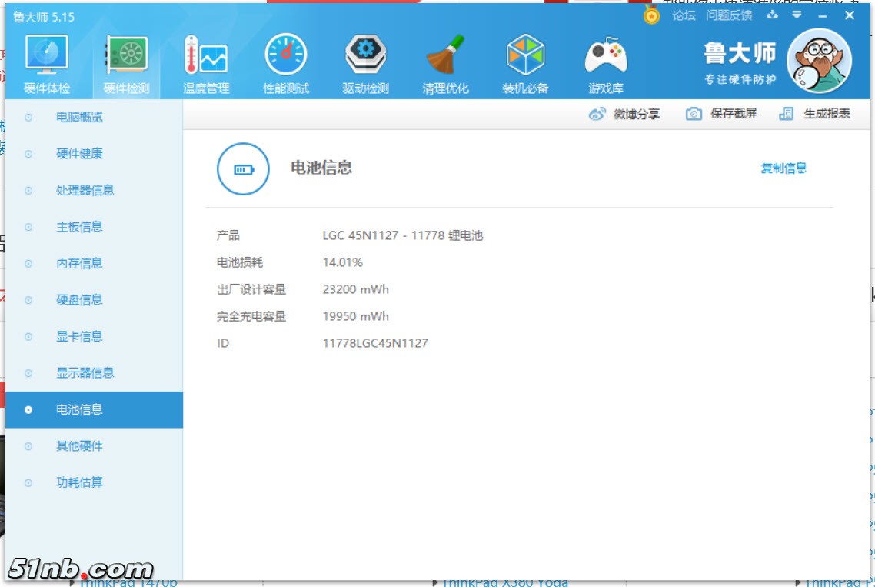Click 保存截屏 save screenshot button
The height and width of the screenshot is (587, 875).
(721, 114)
